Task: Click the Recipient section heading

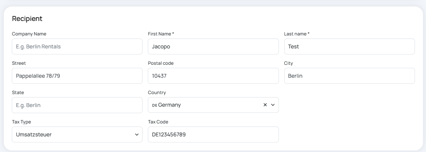Action: (27, 19)
